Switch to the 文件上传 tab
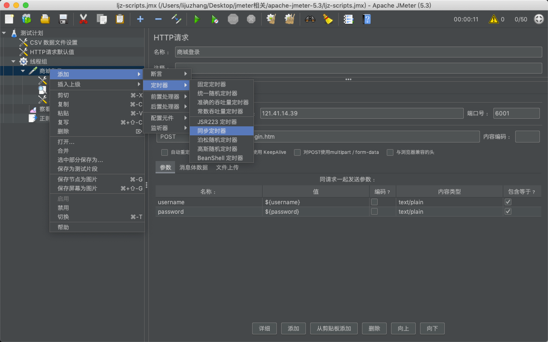This screenshot has height=342, width=548. 227,168
